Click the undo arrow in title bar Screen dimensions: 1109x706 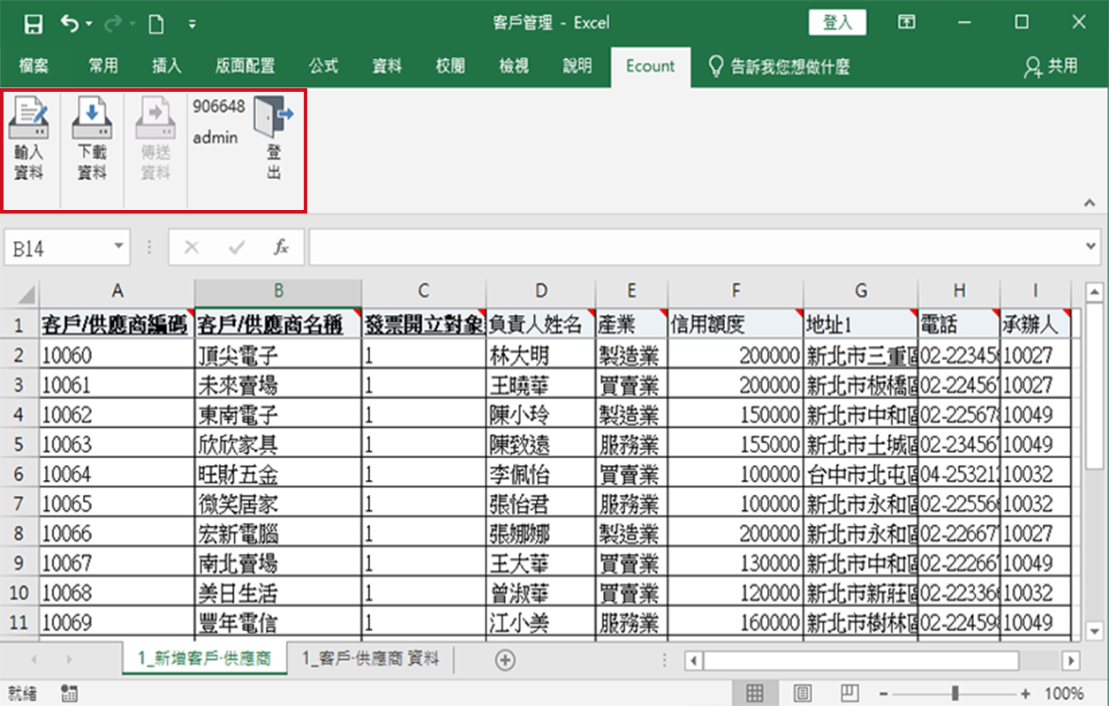pyautogui.click(x=70, y=24)
